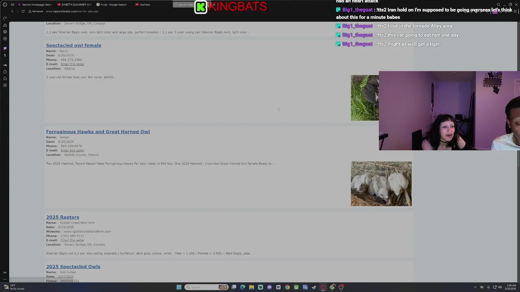520x292 pixels.
Task: Launch Microsoft Edge from taskbar
Action: click(x=243, y=287)
